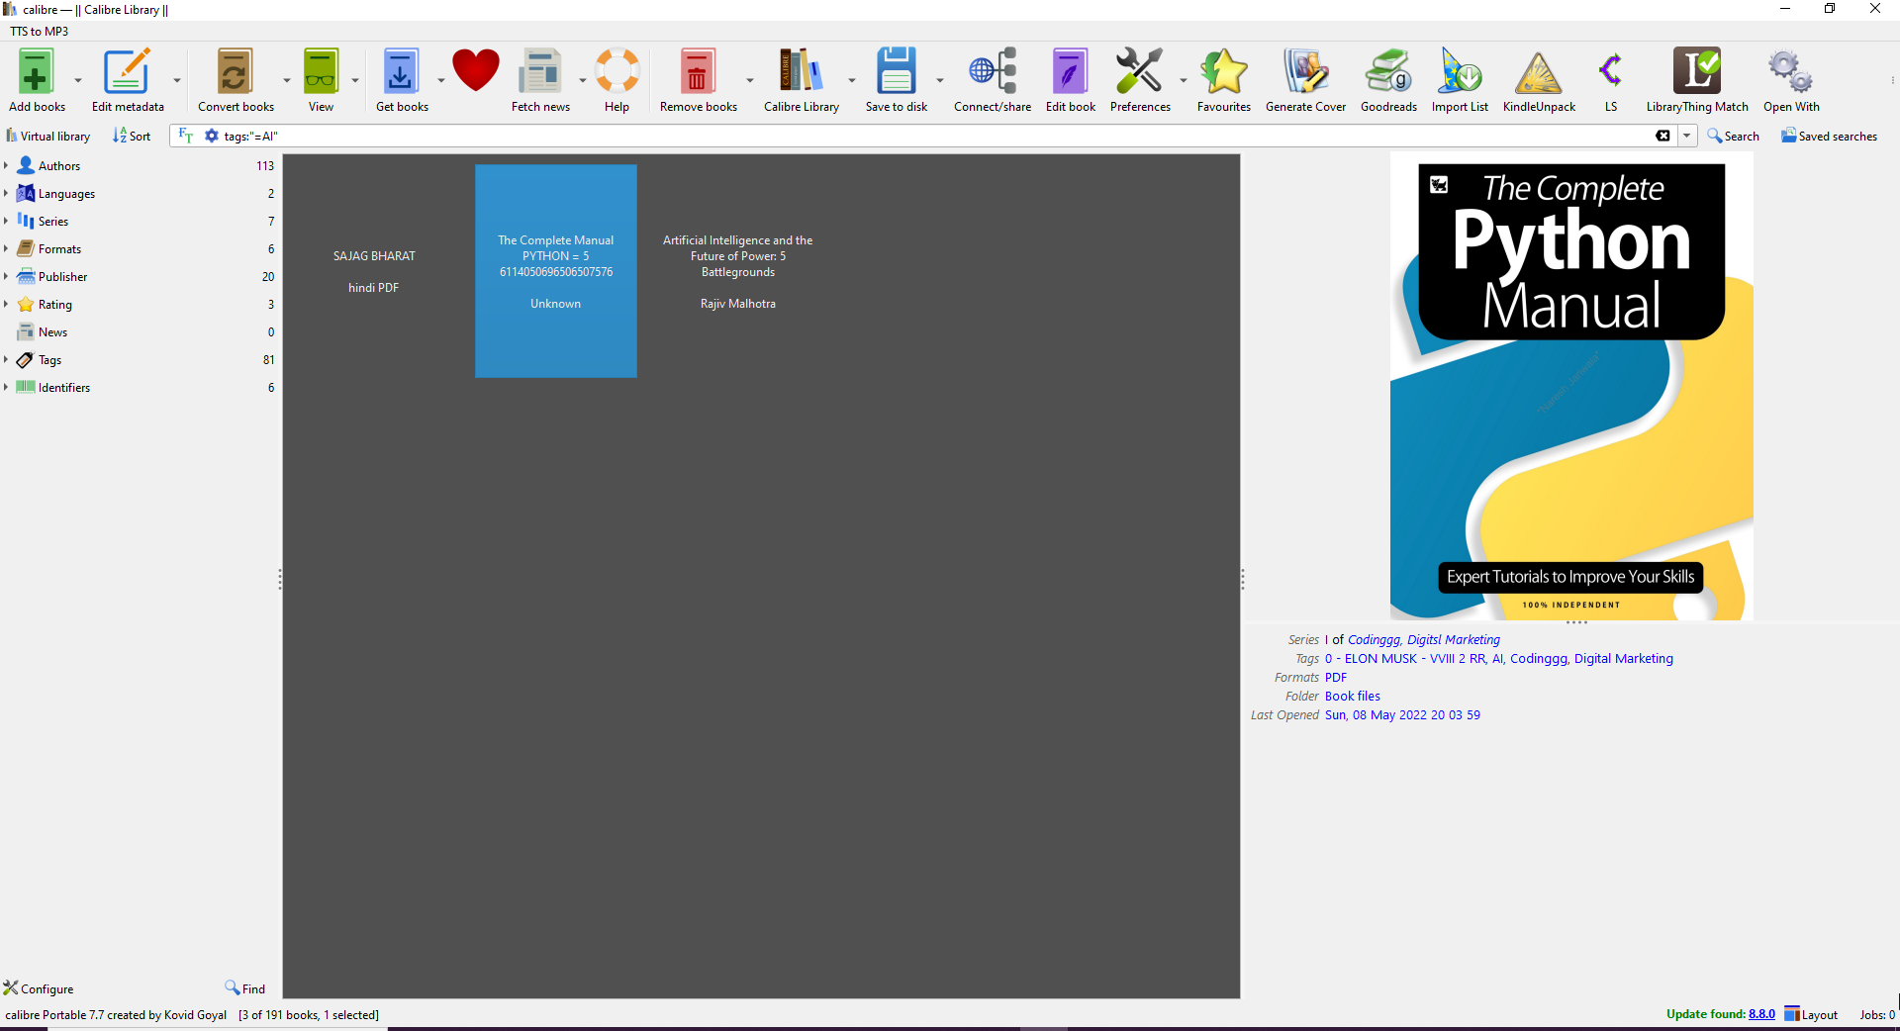Click the Python Manual cover preview
This screenshot has width=1900, height=1031.
(1571, 388)
